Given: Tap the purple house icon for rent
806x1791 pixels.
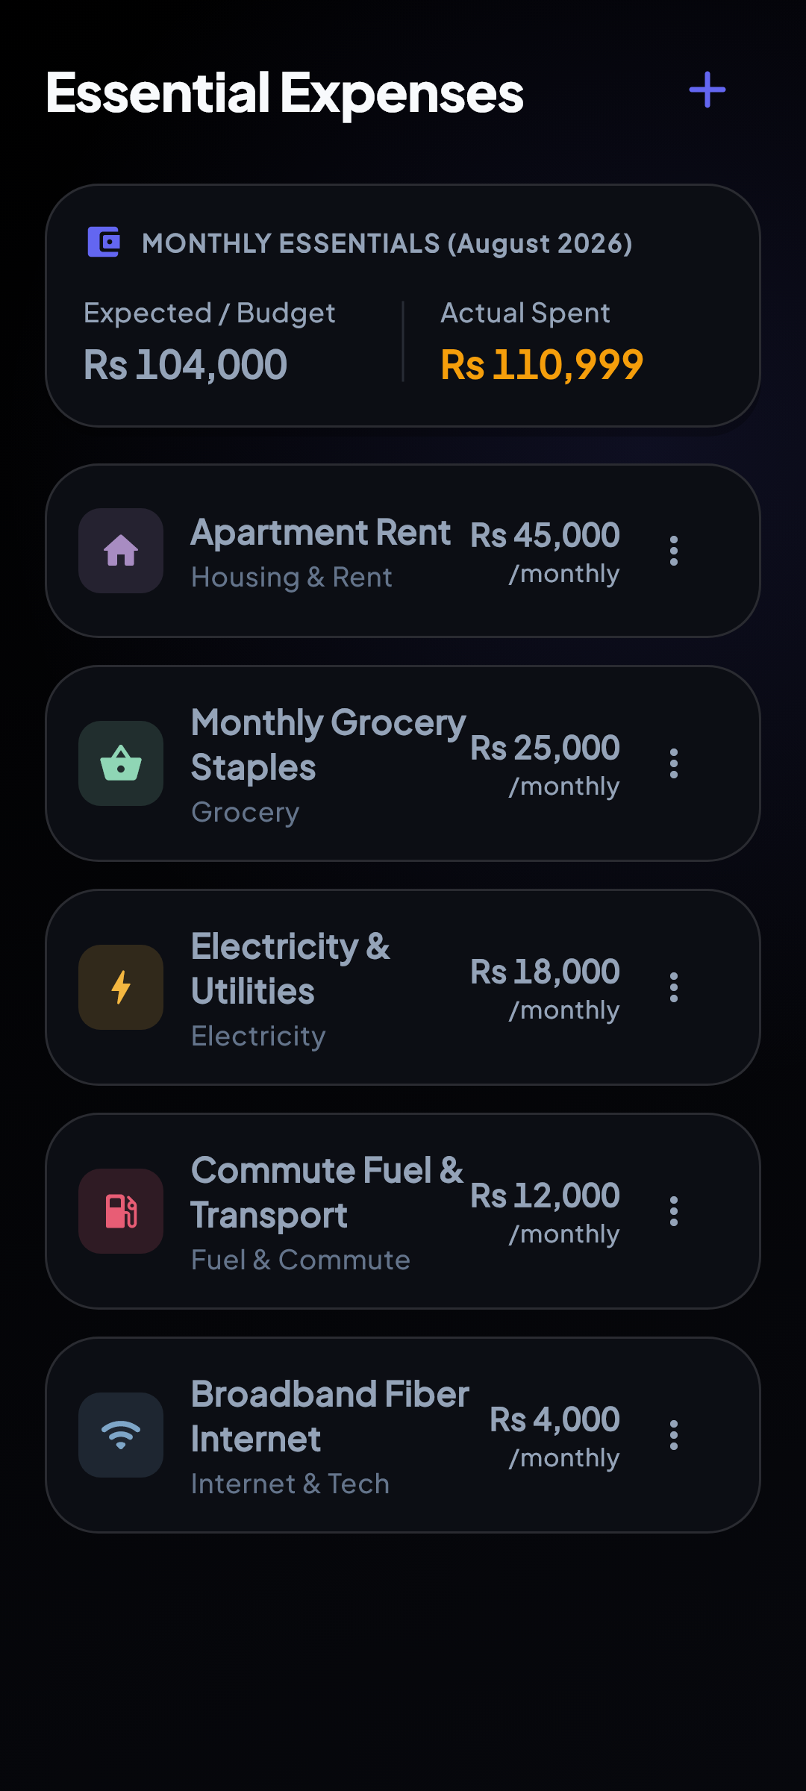Looking at the screenshot, I should 121,551.
